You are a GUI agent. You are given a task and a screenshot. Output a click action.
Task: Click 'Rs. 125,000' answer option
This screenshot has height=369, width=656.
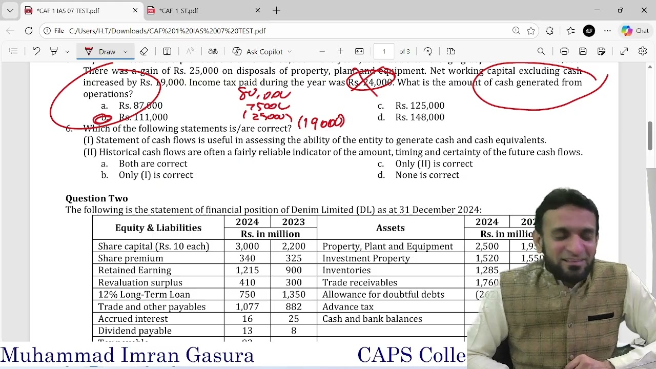pos(420,106)
